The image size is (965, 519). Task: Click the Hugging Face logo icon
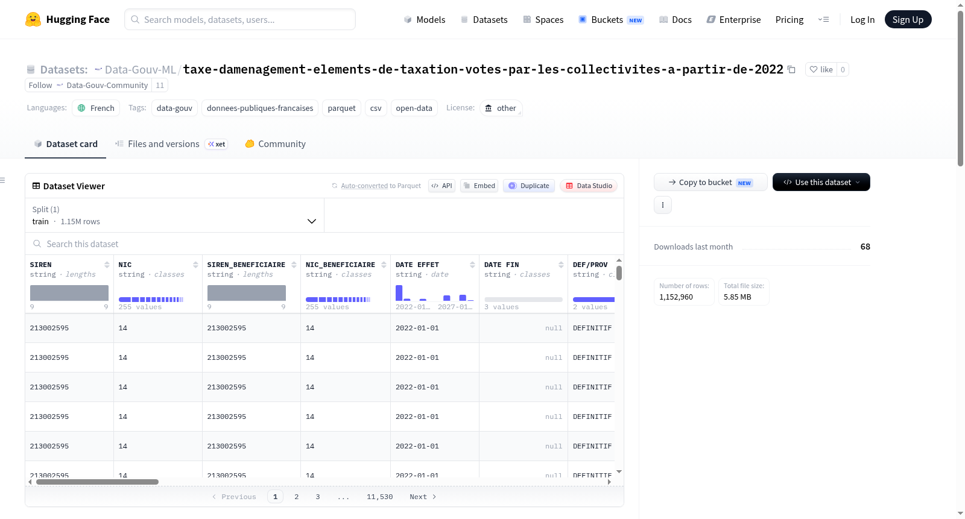pyautogui.click(x=33, y=19)
